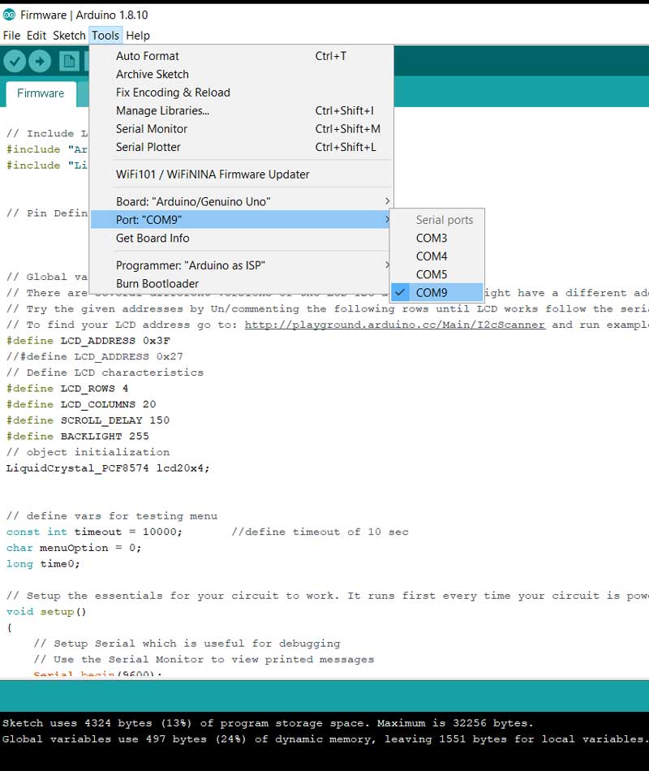Expand the Port: COM9 submenu
Screen dimensions: 649x771
pyautogui.click(x=242, y=220)
